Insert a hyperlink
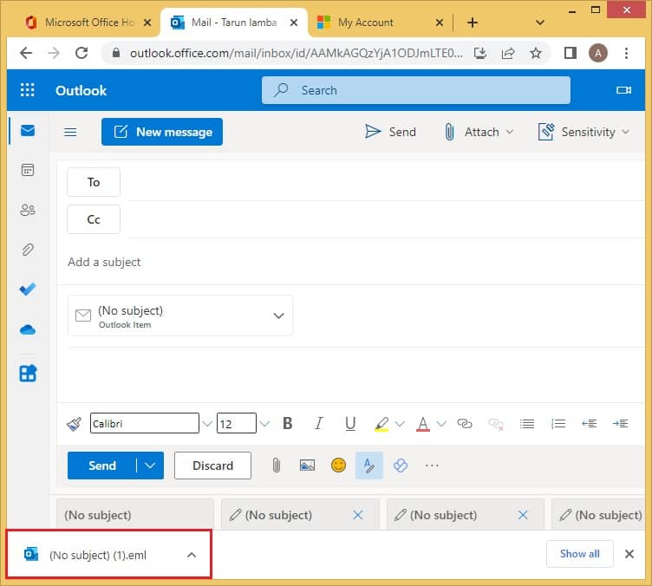 pos(465,424)
